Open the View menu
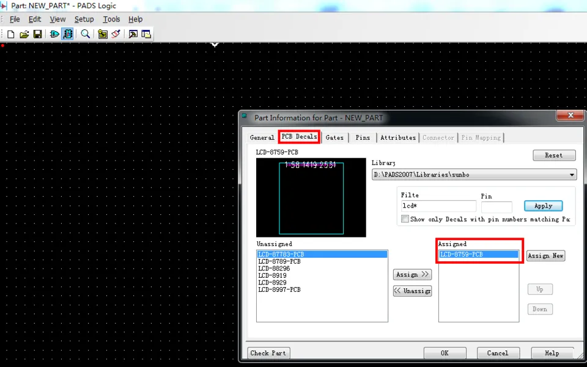 tap(57, 20)
